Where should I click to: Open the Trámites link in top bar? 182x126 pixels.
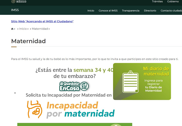(157, 2)
